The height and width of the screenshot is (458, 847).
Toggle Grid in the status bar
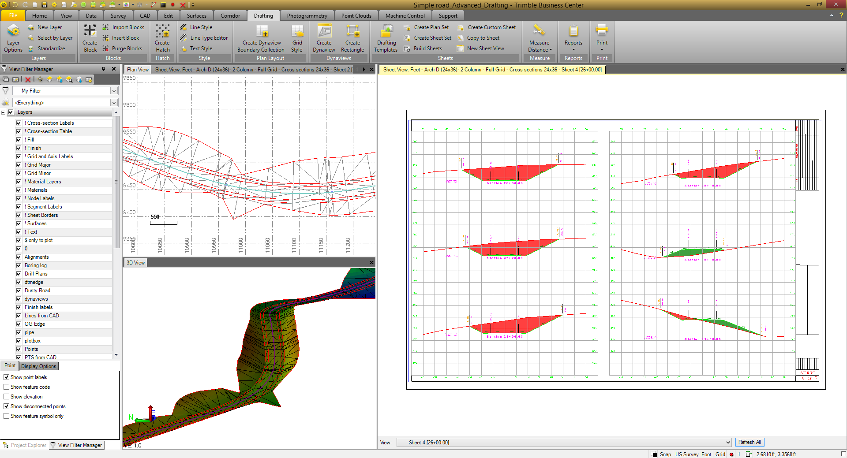click(720, 454)
